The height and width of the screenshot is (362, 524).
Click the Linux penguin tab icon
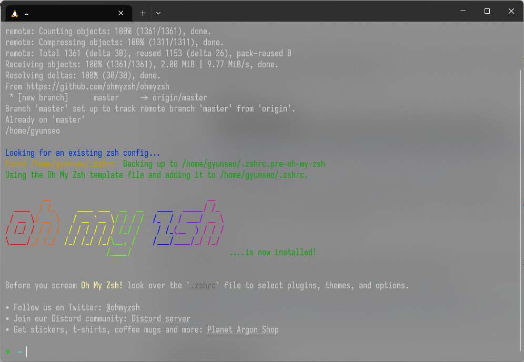click(x=14, y=13)
